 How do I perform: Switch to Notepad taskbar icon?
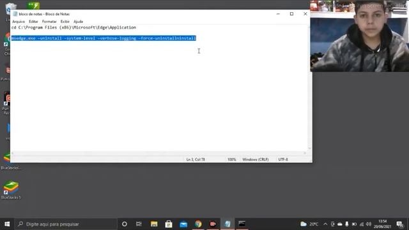tap(228, 224)
